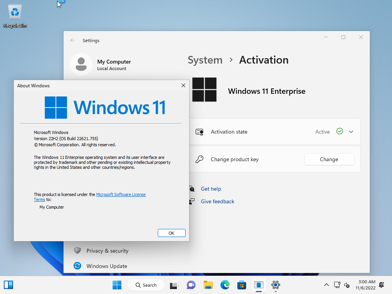392x294 pixels.
Task: Click the licensed-to name My Computer
Action: click(52, 207)
